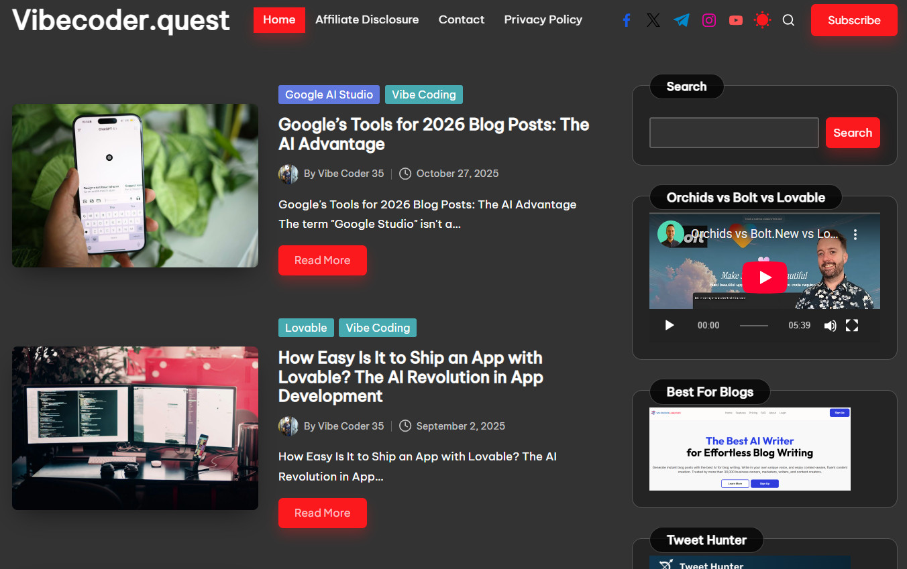Viewport: 907px width, 569px height.
Task: Click author avatar on October 27 post
Action: [x=288, y=174]
